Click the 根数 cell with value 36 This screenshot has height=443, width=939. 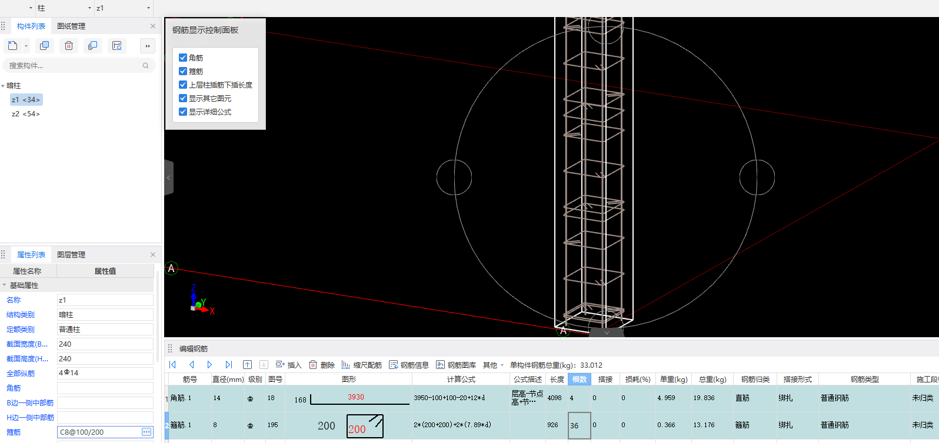click(x=580, y=425)
